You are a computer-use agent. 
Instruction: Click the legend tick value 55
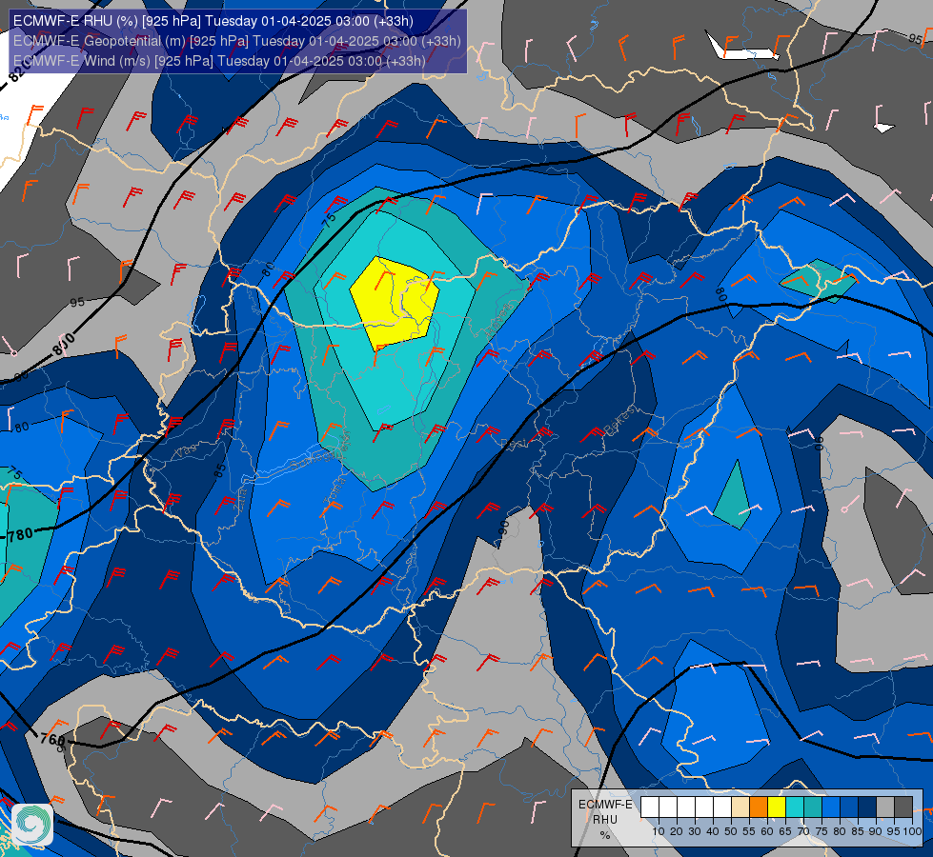click(749, 831)
